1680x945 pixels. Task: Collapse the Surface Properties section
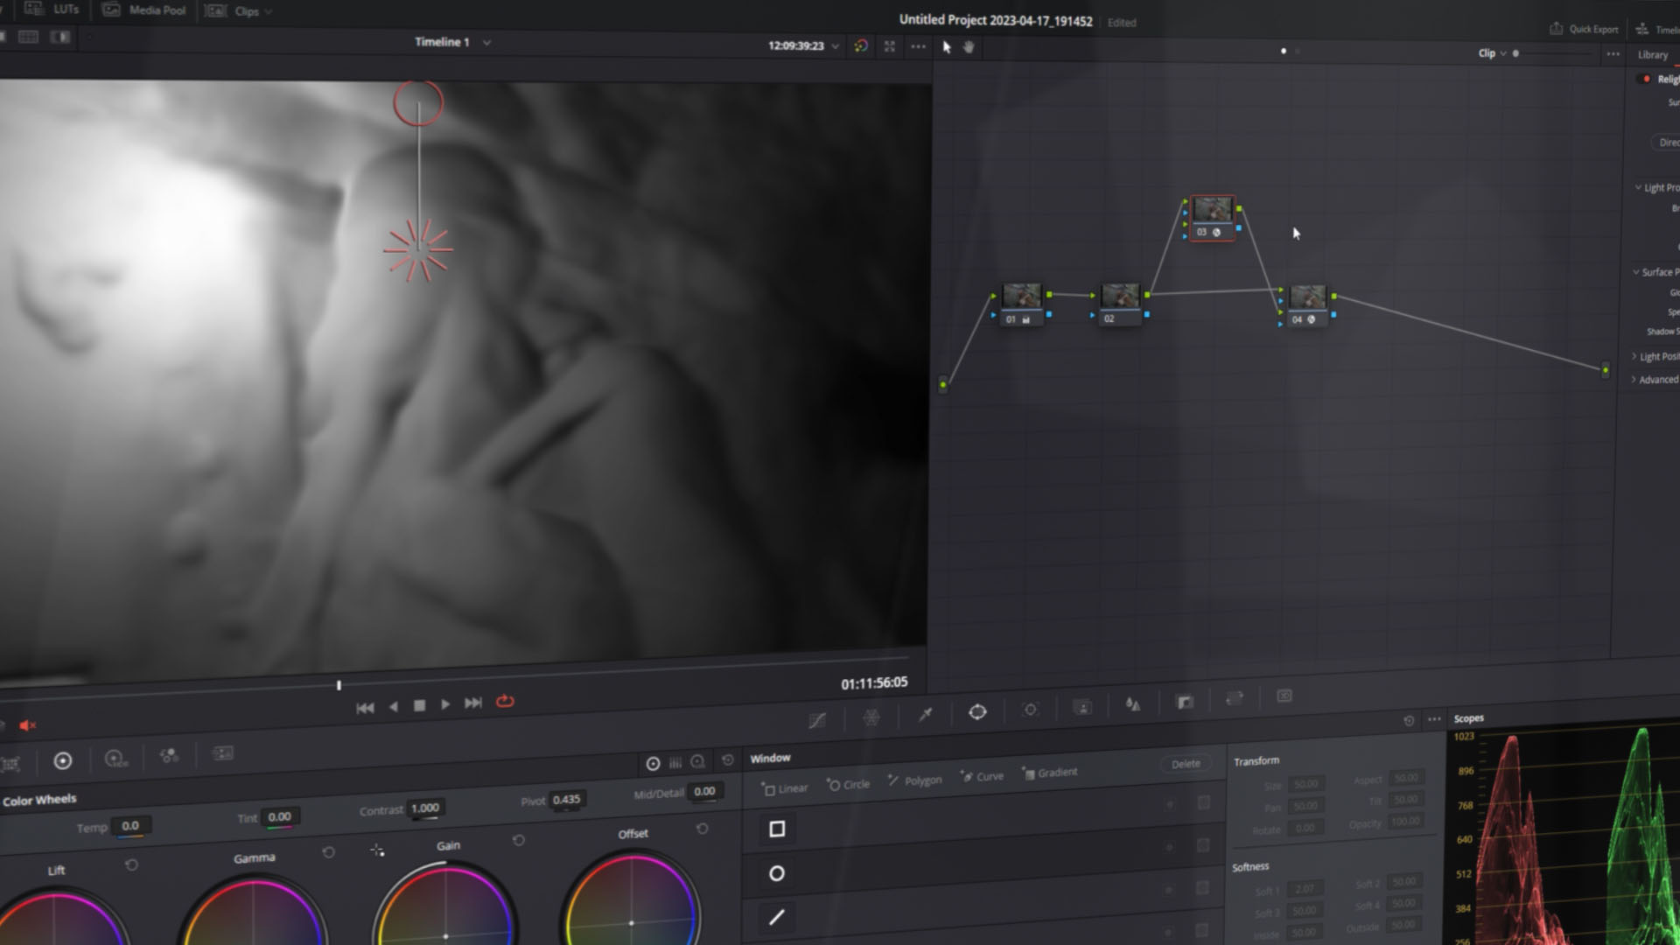tap(1635, 272)
